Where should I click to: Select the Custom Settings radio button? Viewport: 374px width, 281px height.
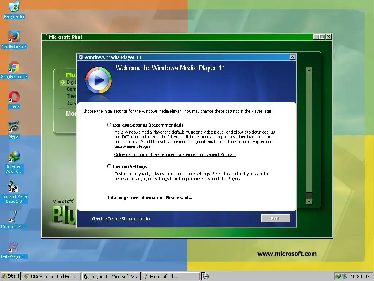[x=109, y=166]
